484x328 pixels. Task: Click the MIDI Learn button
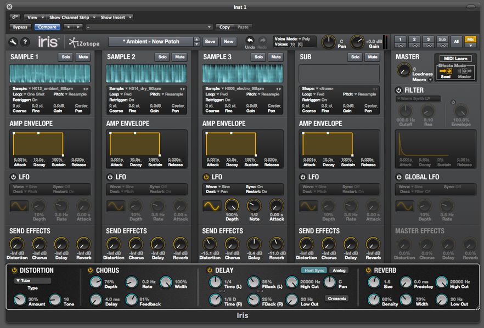[455, 58]
